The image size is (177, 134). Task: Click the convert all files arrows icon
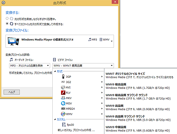(12, 24)
